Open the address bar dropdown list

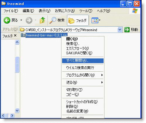pyautogui.click(x=120, y=30)
